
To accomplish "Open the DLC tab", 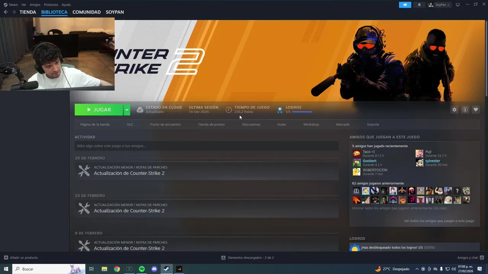I will (130, 124).
